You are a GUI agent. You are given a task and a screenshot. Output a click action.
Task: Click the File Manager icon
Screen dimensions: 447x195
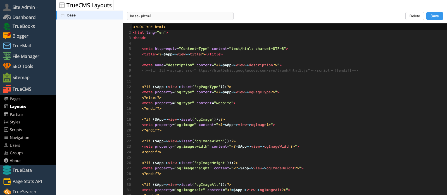point(7,56)
